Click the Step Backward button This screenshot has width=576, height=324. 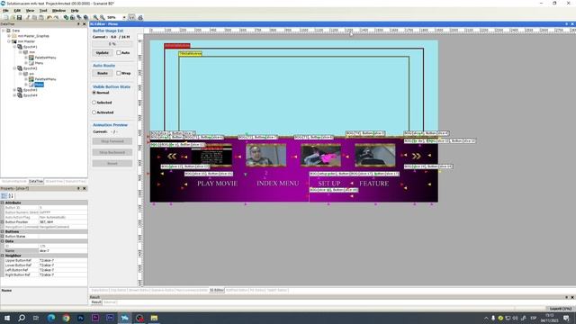point(112,152)
